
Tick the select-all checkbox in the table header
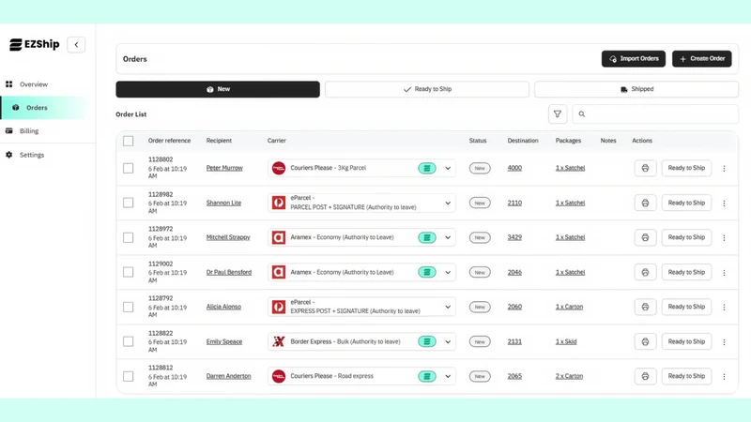129,142
